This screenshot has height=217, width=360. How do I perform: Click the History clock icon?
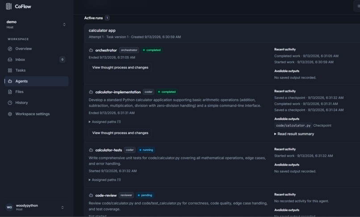click(10, 103)
